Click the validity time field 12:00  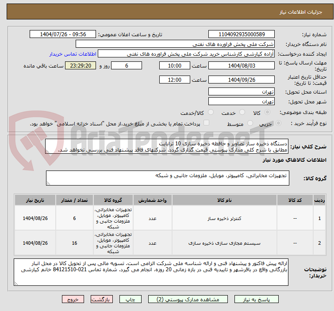[175, 80]
